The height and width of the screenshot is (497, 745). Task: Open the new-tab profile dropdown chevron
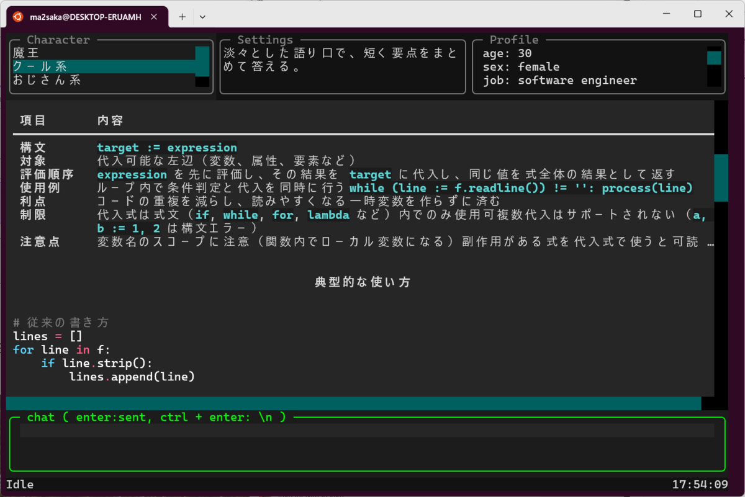[x=202, y=17]
